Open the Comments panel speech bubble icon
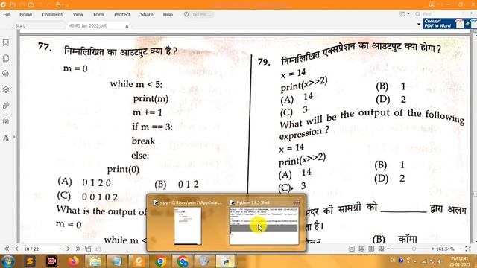The image size is (477, 268). tap(5, 74)
